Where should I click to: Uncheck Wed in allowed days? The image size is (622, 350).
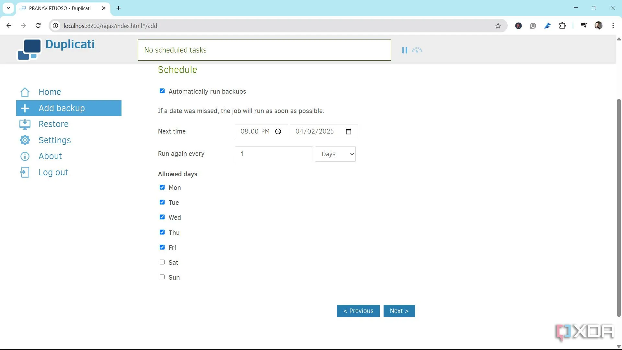tap(162, 217)
